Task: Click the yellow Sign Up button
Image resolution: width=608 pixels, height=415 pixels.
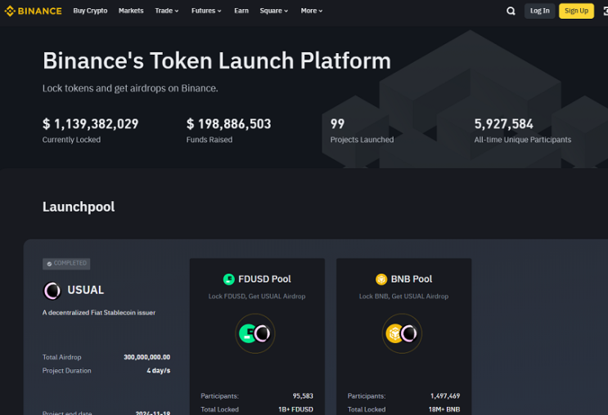Action: point(576,11)
